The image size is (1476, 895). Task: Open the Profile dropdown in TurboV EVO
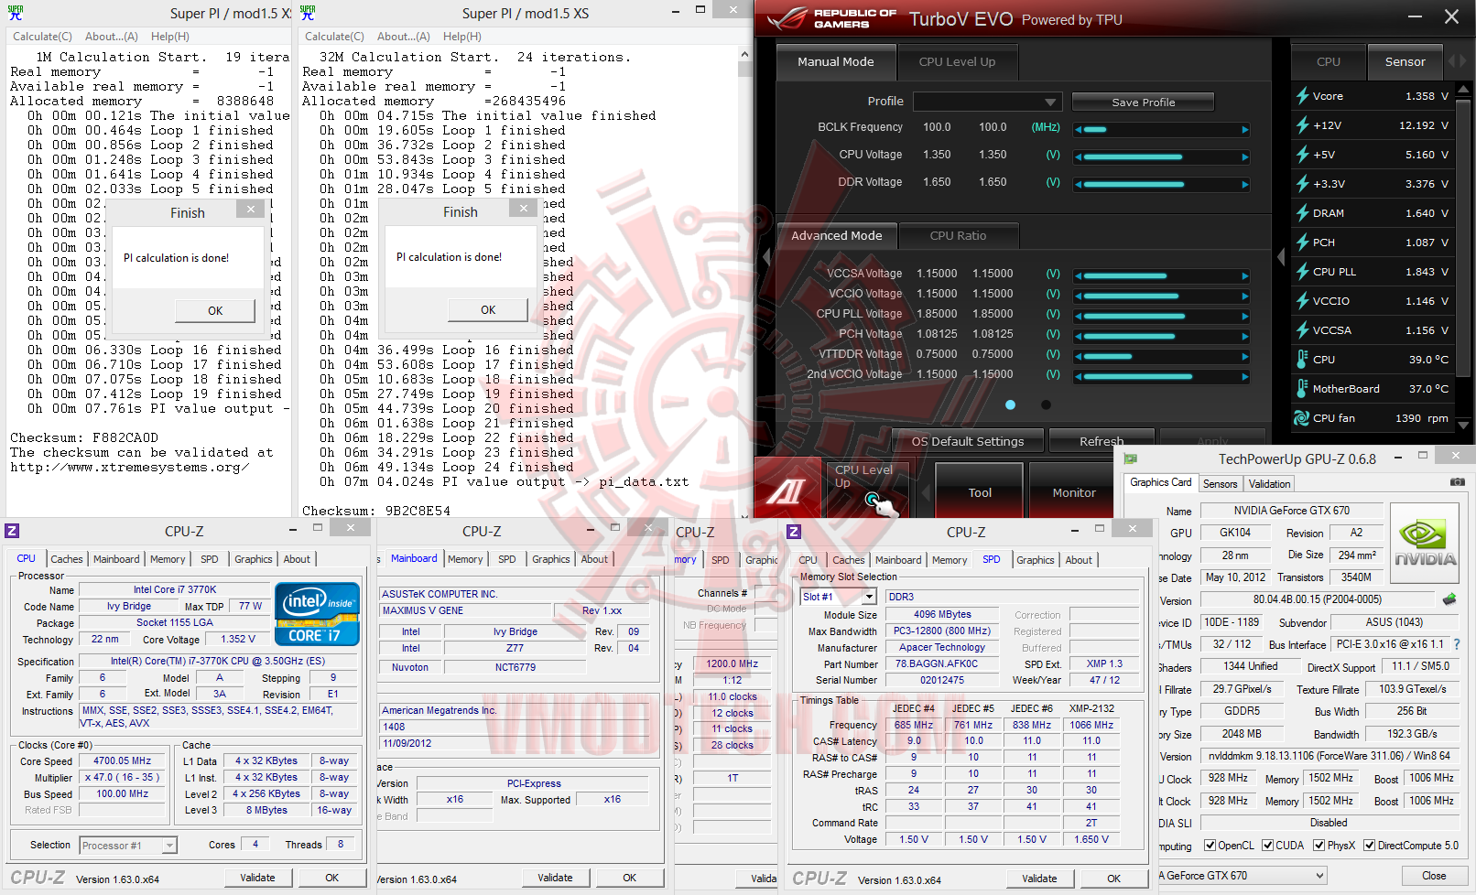click(x=988, y=102)
